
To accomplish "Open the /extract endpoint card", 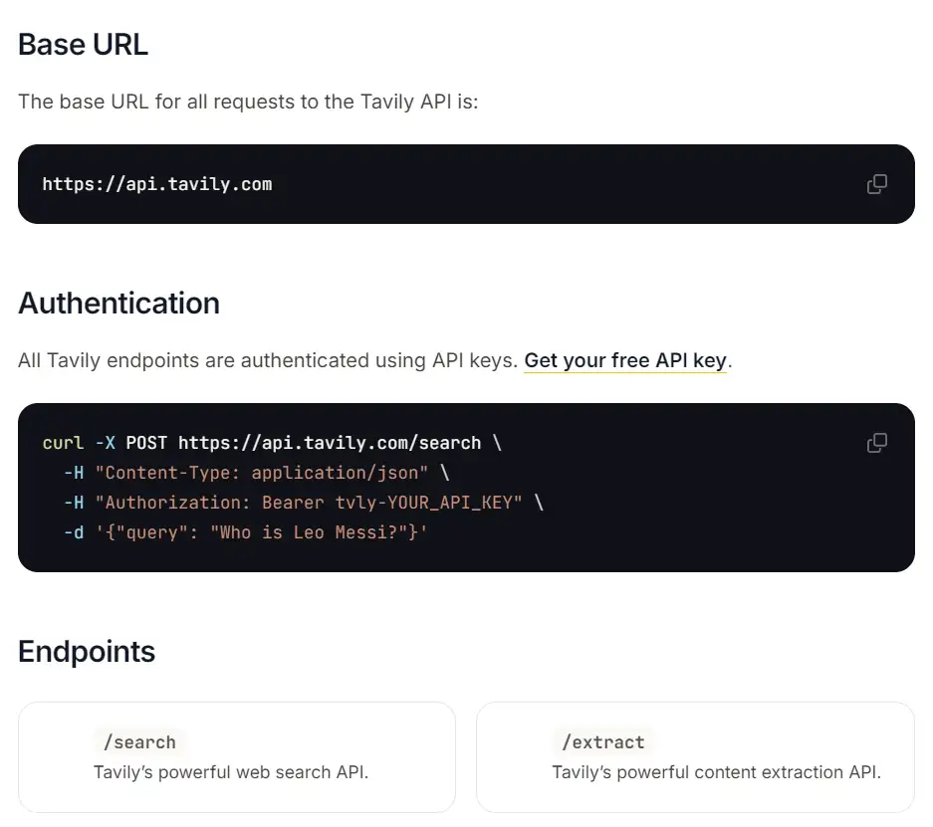I will point(695,756).
